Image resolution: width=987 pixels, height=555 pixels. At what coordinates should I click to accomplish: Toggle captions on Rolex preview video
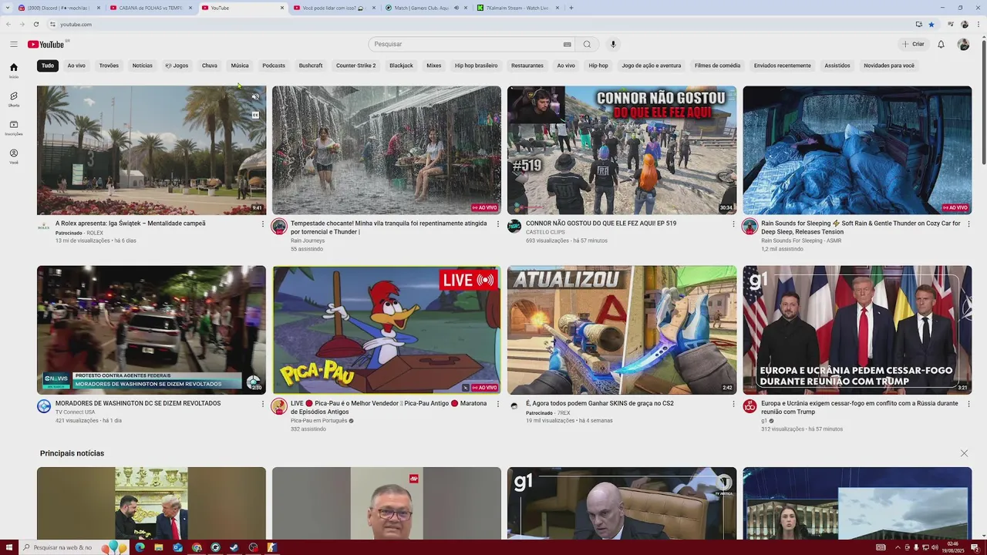pyautogui.click(x=255, y=115)
